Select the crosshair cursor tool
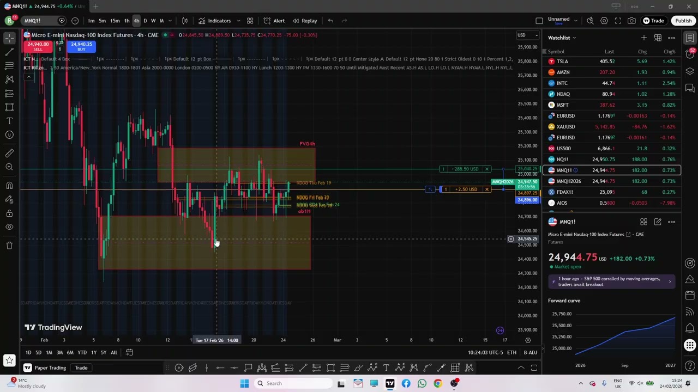698x392 pixels. pos(9,38)
